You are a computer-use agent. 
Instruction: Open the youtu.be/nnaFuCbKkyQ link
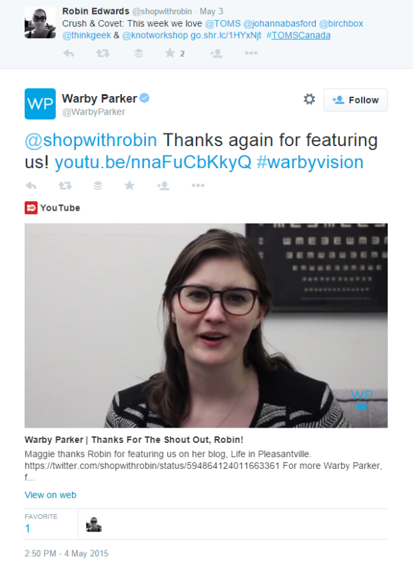click(153, 162)
